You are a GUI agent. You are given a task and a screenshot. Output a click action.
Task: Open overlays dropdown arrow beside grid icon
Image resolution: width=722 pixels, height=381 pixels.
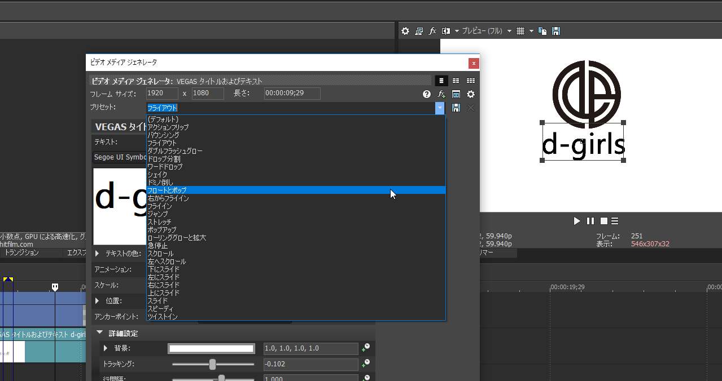[531, 31]
